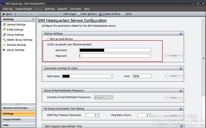The image size is (206, 128).
Task: Switch to Settings navigation pane
Action: [18, 114]
